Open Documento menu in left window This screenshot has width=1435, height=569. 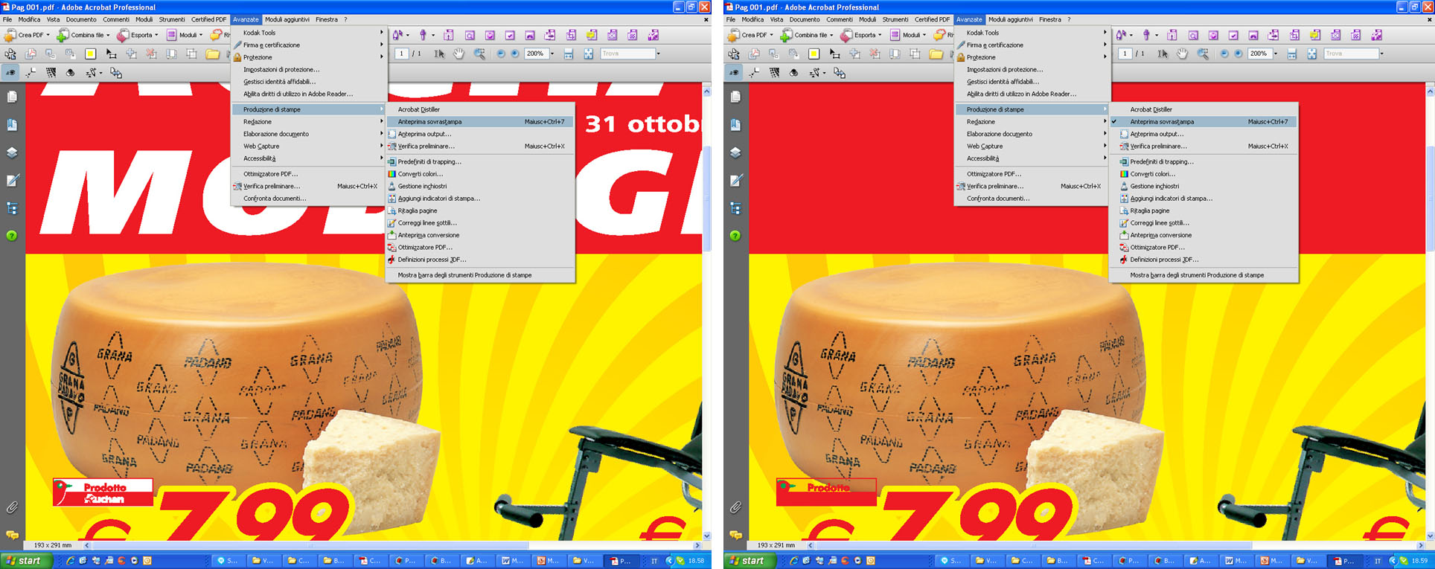(x=81, y=19)
